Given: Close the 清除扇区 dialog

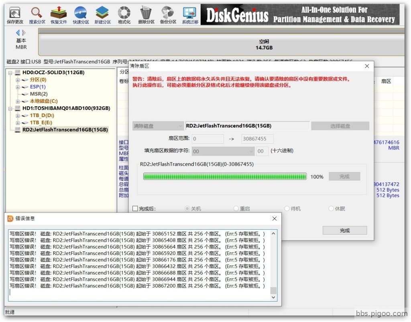Looking at the screenshot, I should [x=367, y=66].
